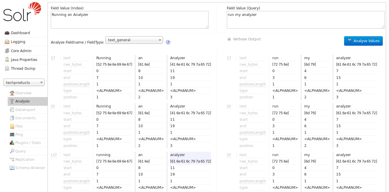The height and width of the screenshot is (192, 389).
Task: Focus the Field Value (Query) text area
Action: click(x=305, y=20)
